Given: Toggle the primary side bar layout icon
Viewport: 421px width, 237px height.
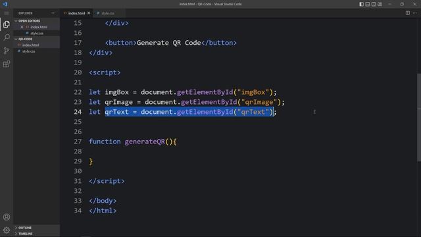Looking at the screenshot, I should [x=361, y=4].
